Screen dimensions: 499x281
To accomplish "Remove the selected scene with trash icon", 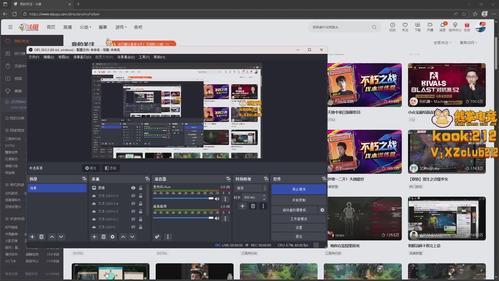I will tap(41, 237).
